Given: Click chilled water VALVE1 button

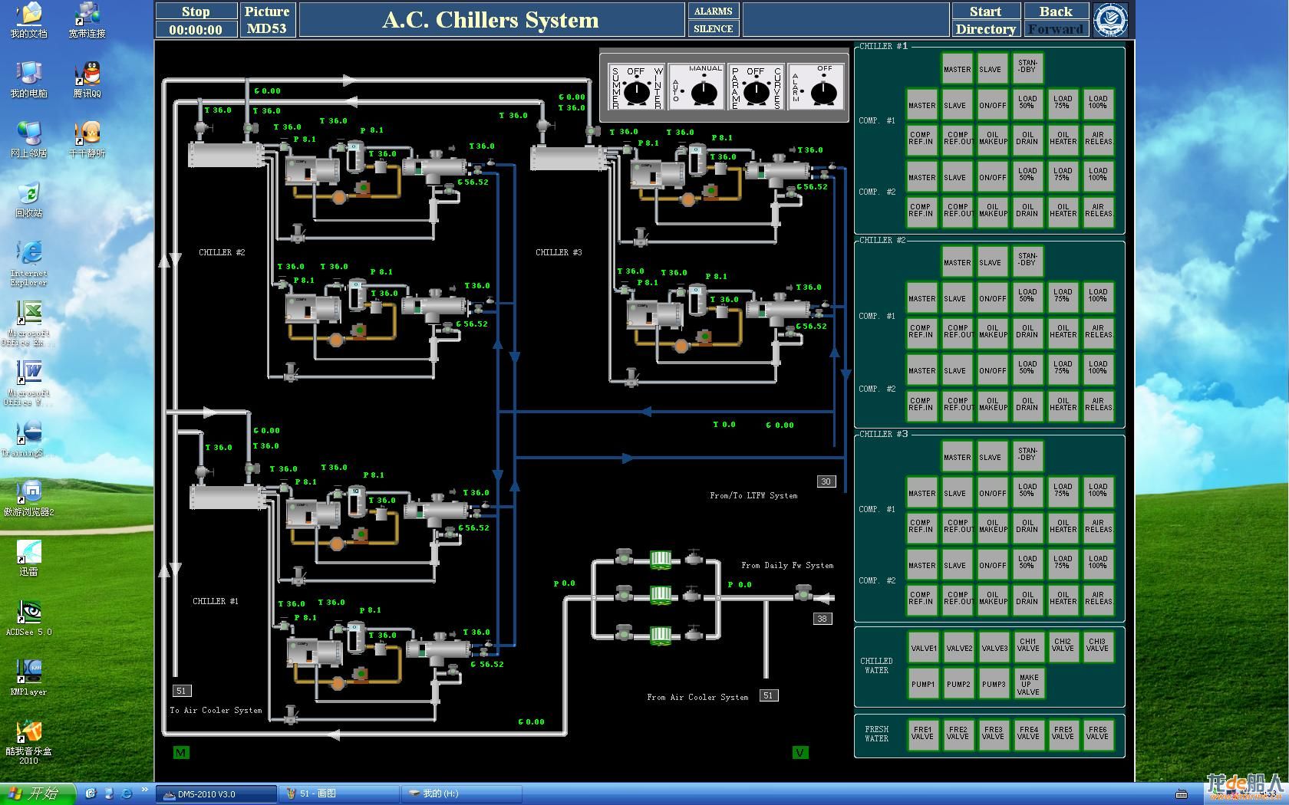Looking at the screenshot, I should 924,648.
